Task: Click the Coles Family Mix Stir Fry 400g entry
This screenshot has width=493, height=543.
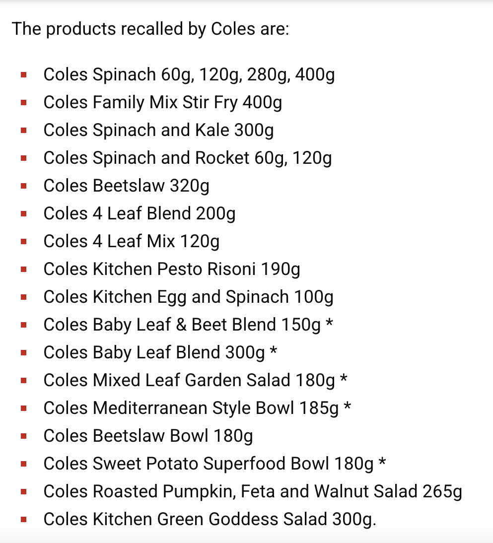Action: (x=163, y=103)
